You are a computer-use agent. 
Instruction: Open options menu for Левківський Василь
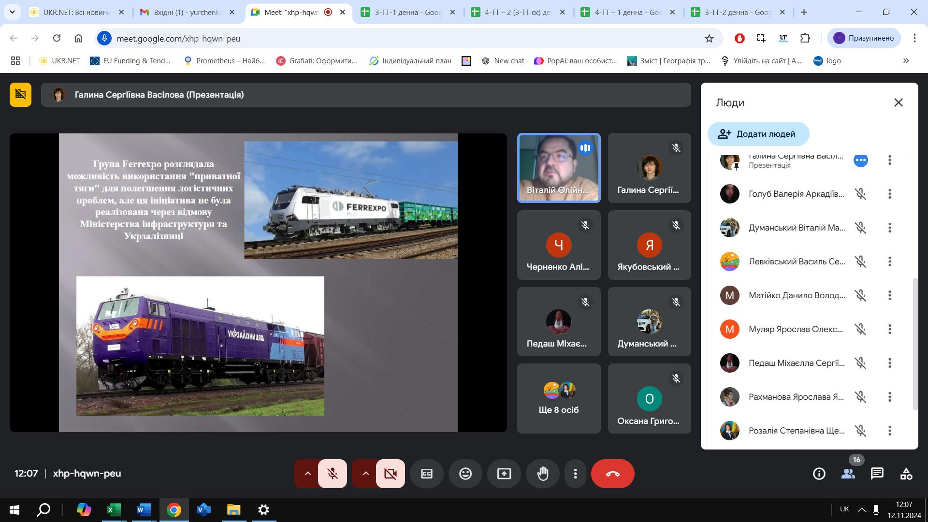pos(889,261)
